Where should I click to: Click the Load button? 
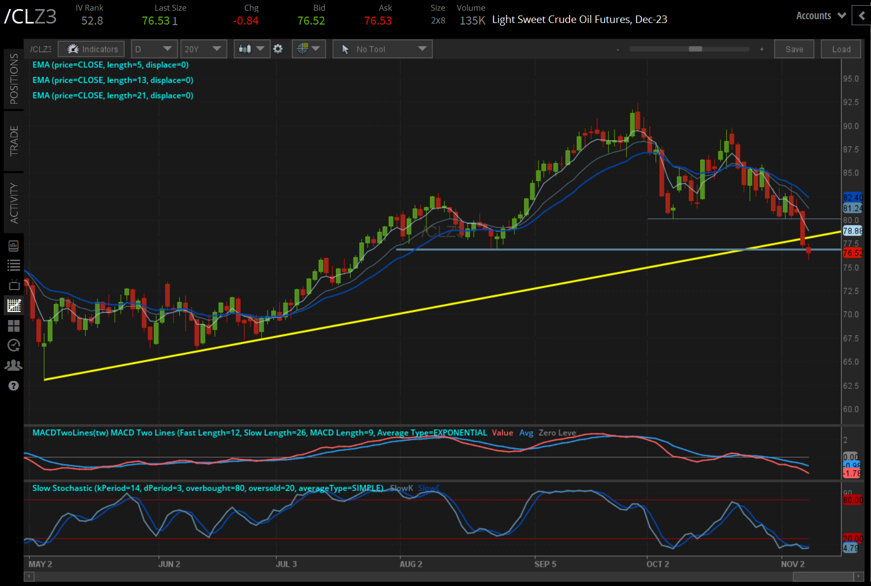[841, 49]
